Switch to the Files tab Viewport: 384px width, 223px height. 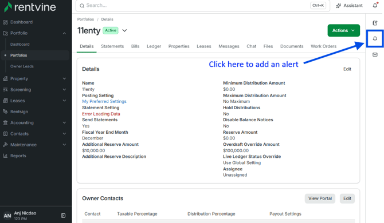(x=268, y=46)
